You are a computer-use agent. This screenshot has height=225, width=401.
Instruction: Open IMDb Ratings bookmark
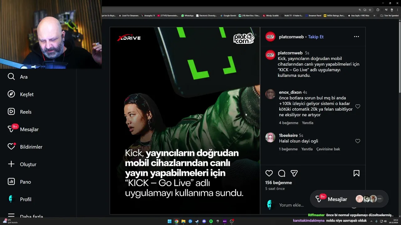(x=334, y=15)
